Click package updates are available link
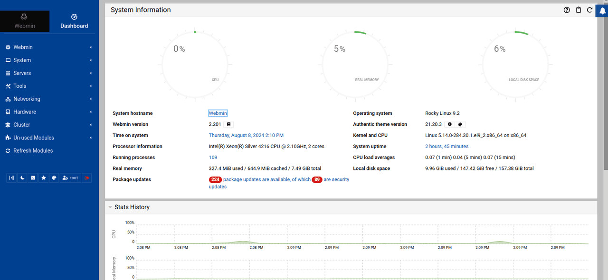This screenshot has width=608, height=280. point(266,179)
